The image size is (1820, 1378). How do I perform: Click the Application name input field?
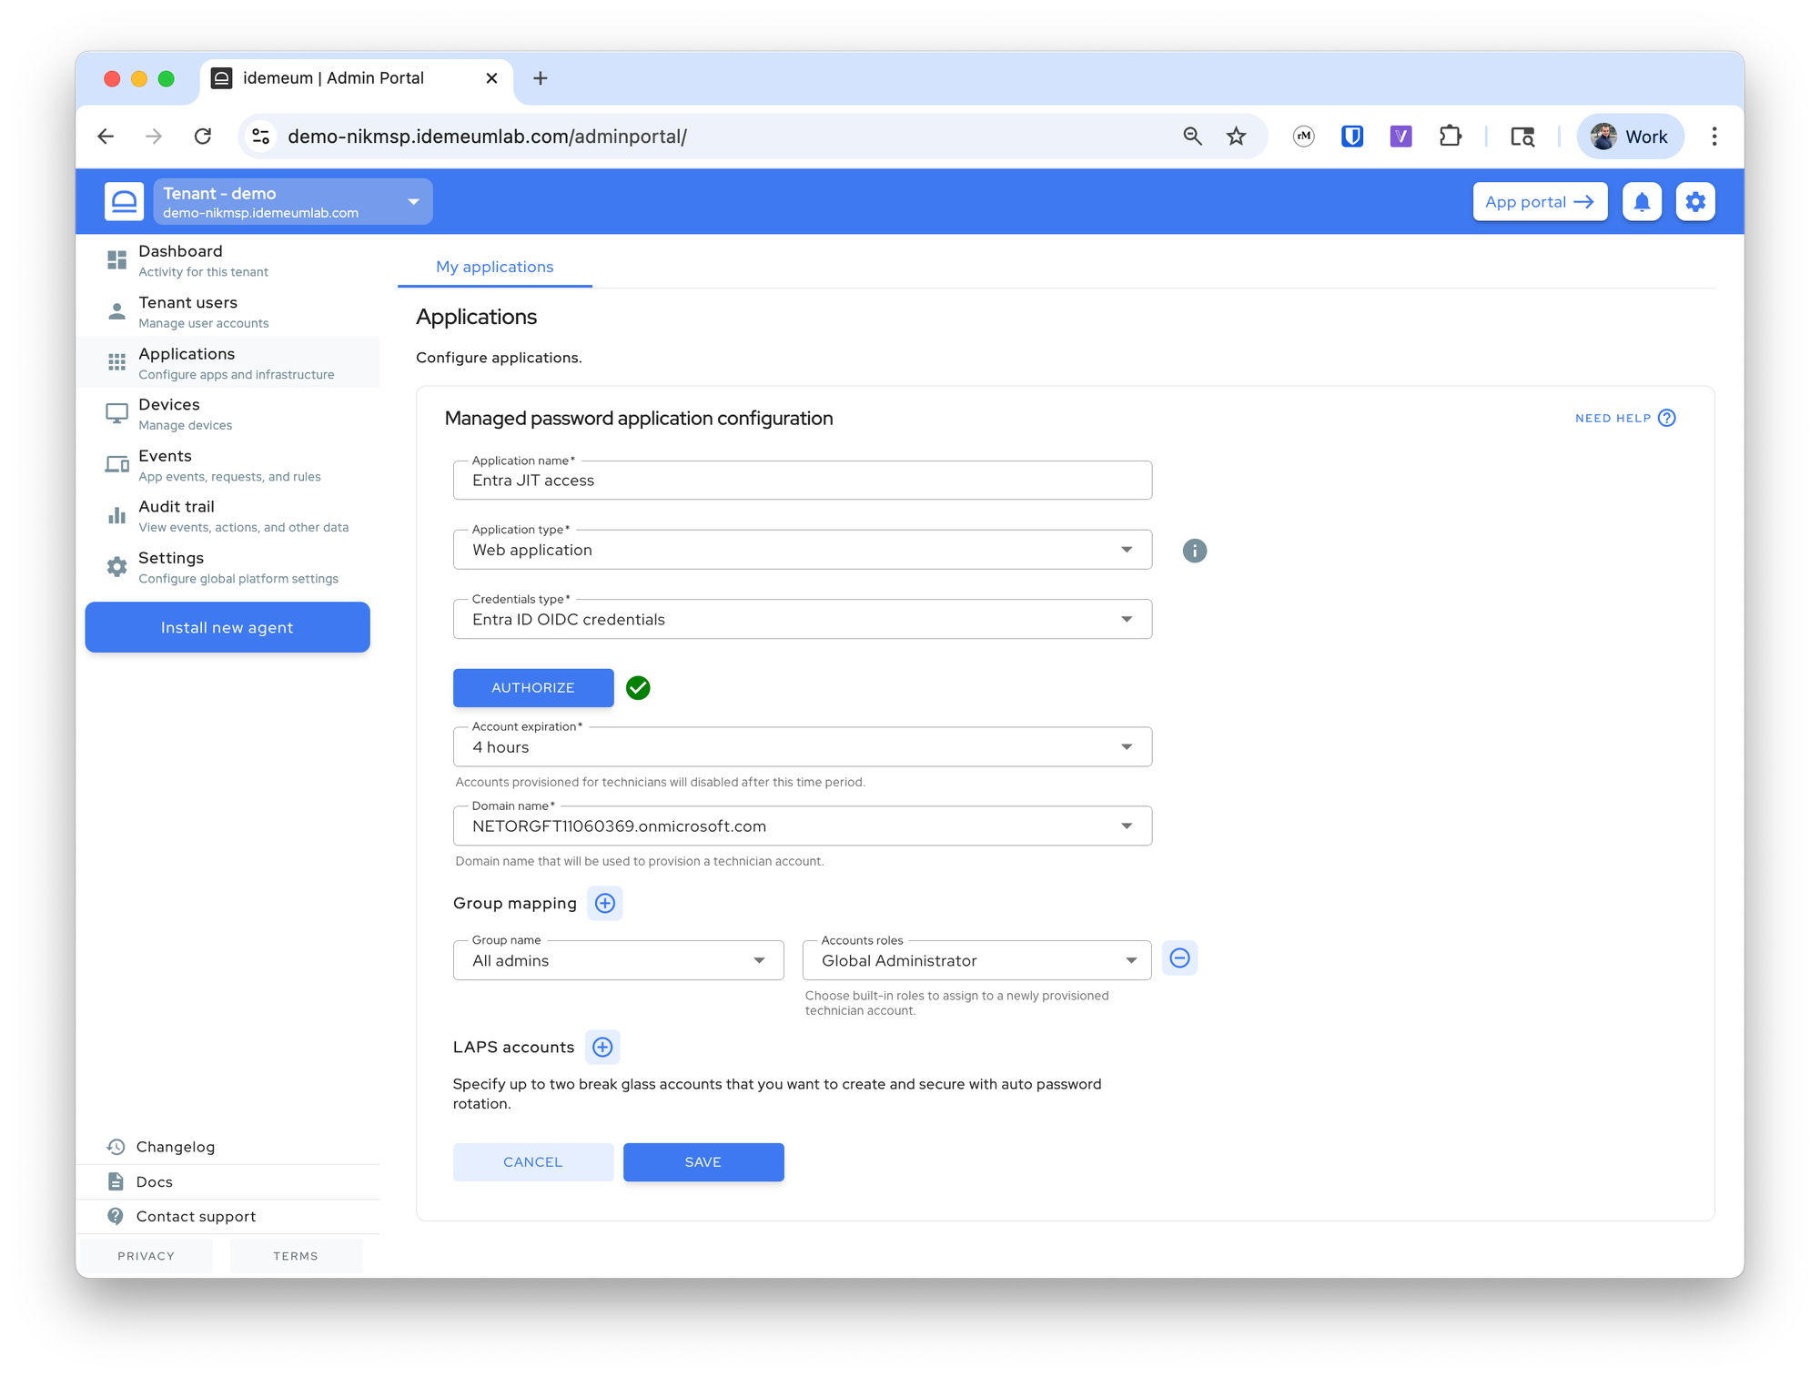point(803,481)
